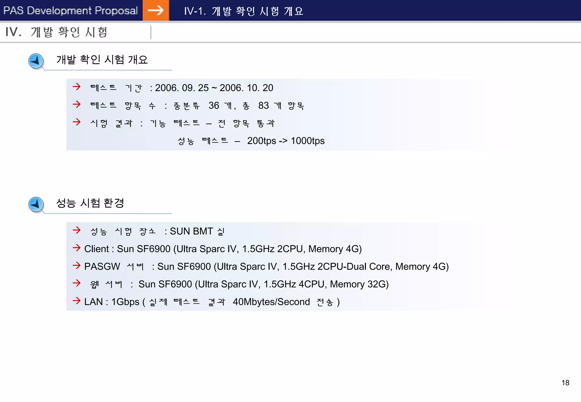Click the PAS Development Proposal header text
This screenshot has height=402, width=581.
coord(70,10)
